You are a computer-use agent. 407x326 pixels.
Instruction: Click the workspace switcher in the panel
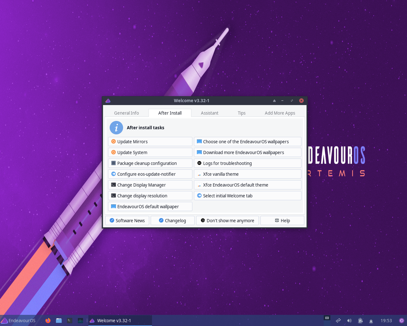coord(327,321)
